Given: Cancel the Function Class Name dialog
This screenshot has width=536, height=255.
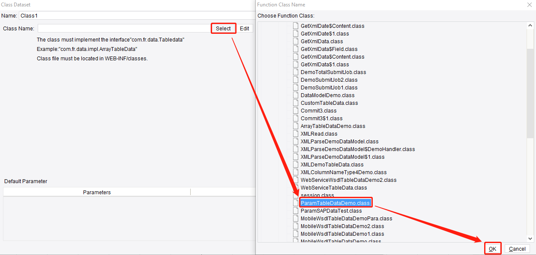Looking at the screenshot, I should 517,249.
